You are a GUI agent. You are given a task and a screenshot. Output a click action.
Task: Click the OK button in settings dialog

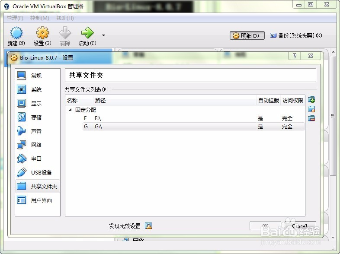point(265,226)
